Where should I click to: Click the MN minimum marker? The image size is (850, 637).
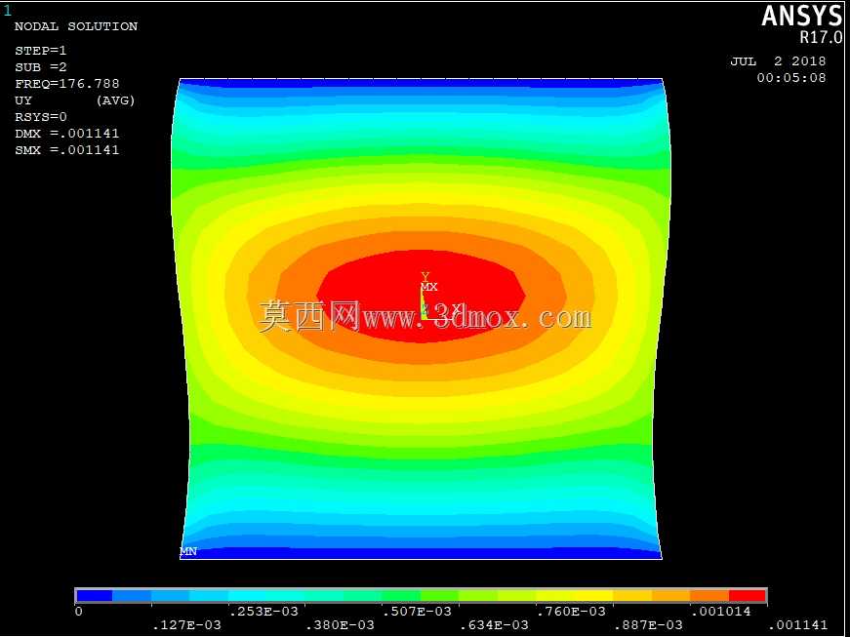(188, 552)
